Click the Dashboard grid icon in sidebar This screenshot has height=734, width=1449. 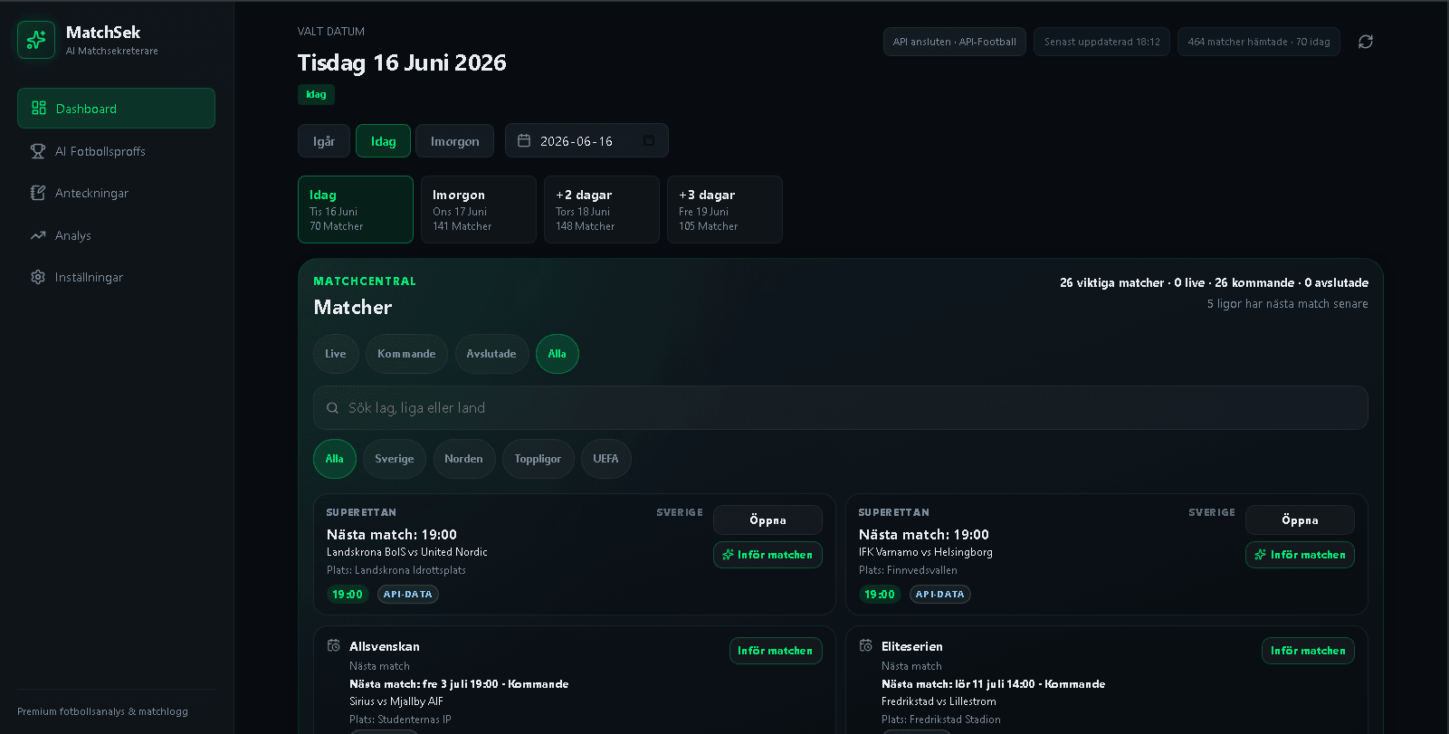pos(39,108)
